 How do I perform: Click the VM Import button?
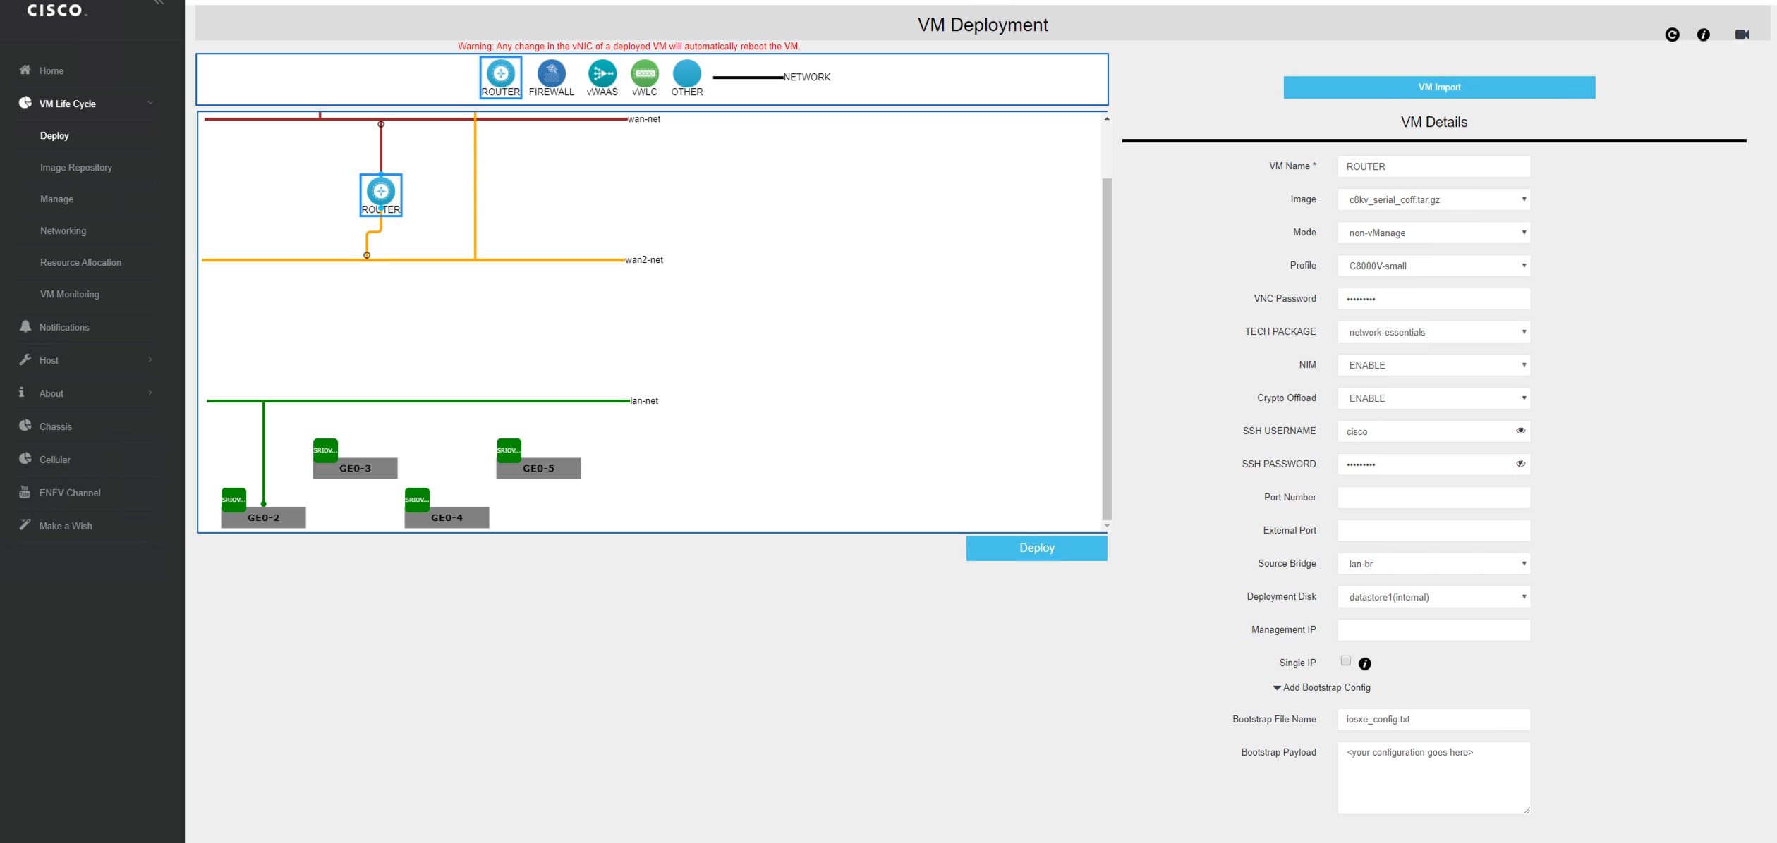pyautogui.click(x=1439, y=87)
